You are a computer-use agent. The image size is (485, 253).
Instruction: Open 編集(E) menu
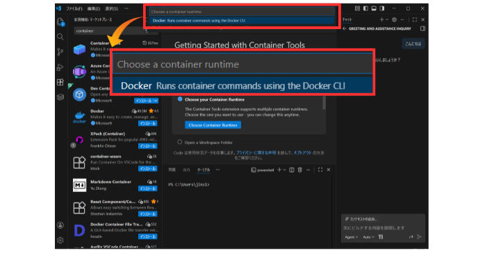click(x=93, y=8)
